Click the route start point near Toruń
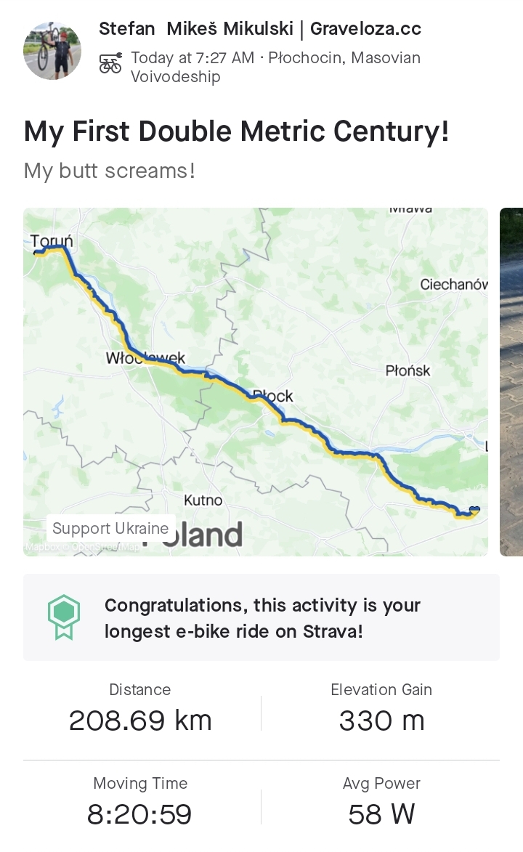Screen dimensions: 523x852 (38, 252)
